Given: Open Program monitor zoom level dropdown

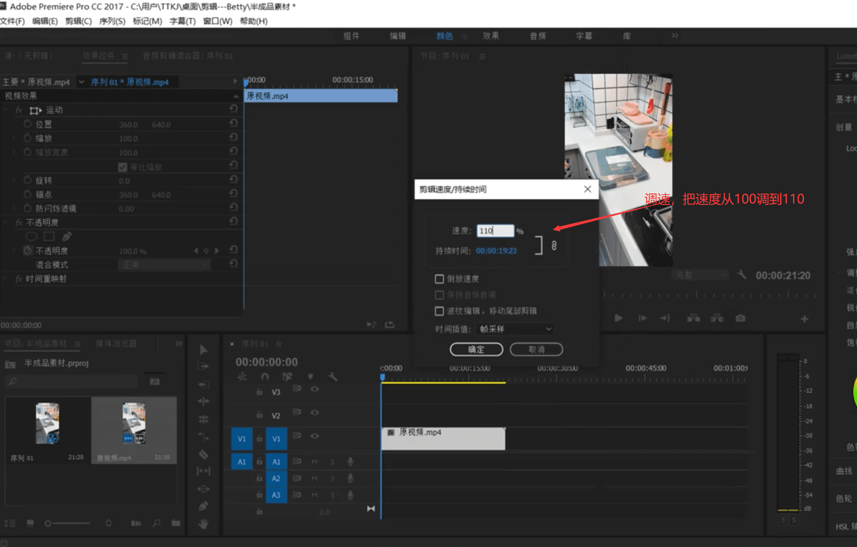Looking at the screenshot, I should click(700, 275).
